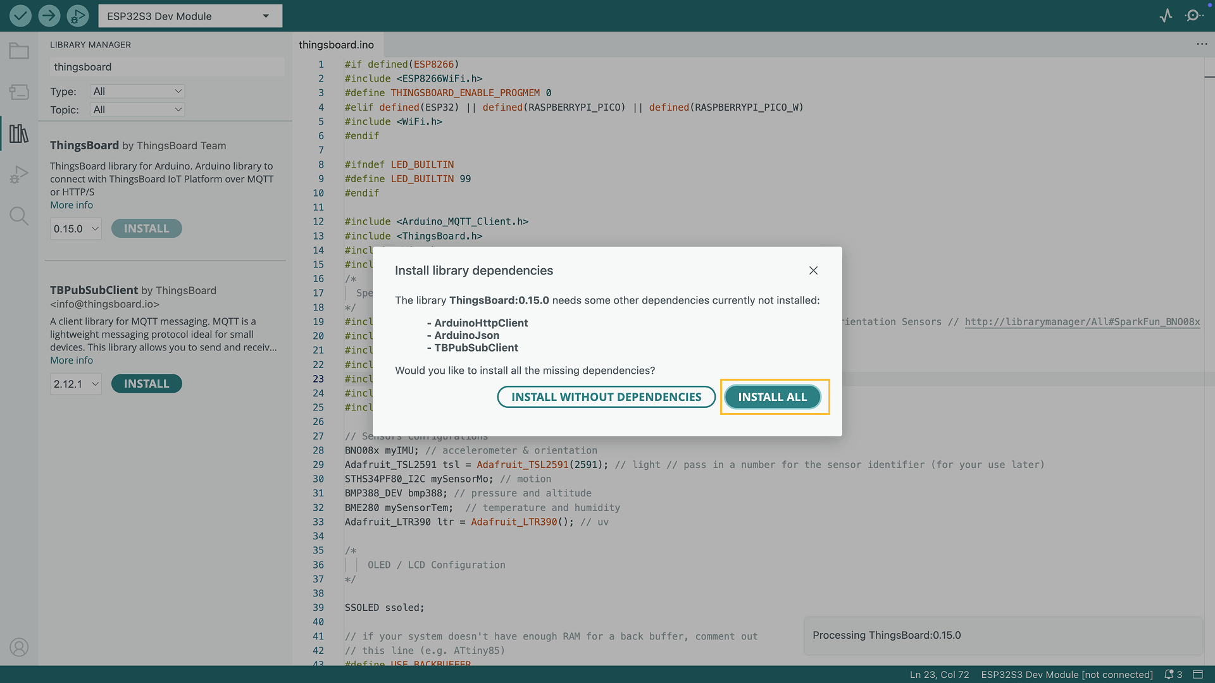Click the Verify checkmark icon
Screen dimensions: 1215x683
20,16
